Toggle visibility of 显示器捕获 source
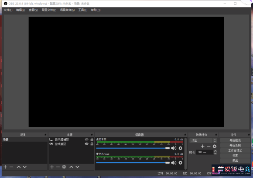The image size is (253, 178). 87,140
